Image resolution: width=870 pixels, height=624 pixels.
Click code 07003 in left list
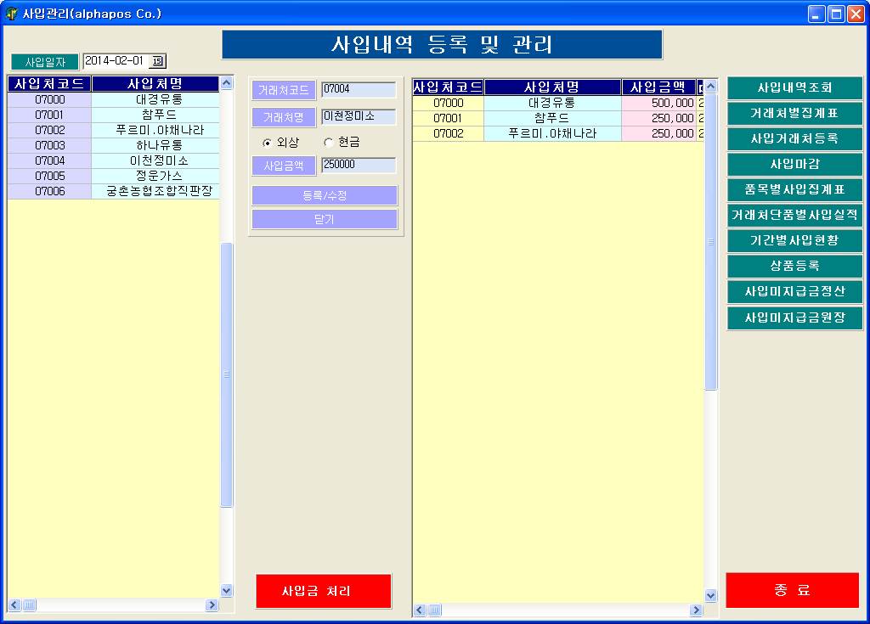pyautogui.click(x=49, y=145)
